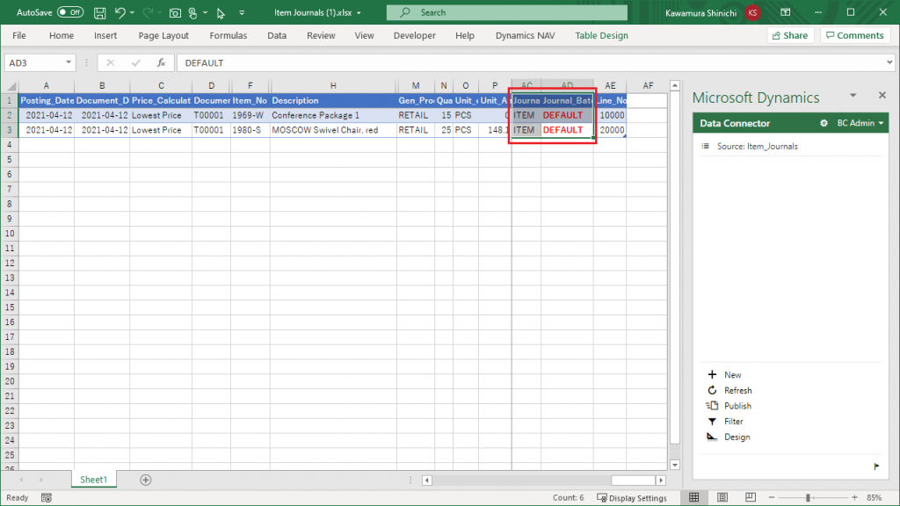Screen dimensions: 900x506
Task: Click the 85% zoom level
Action: point(875,498)
